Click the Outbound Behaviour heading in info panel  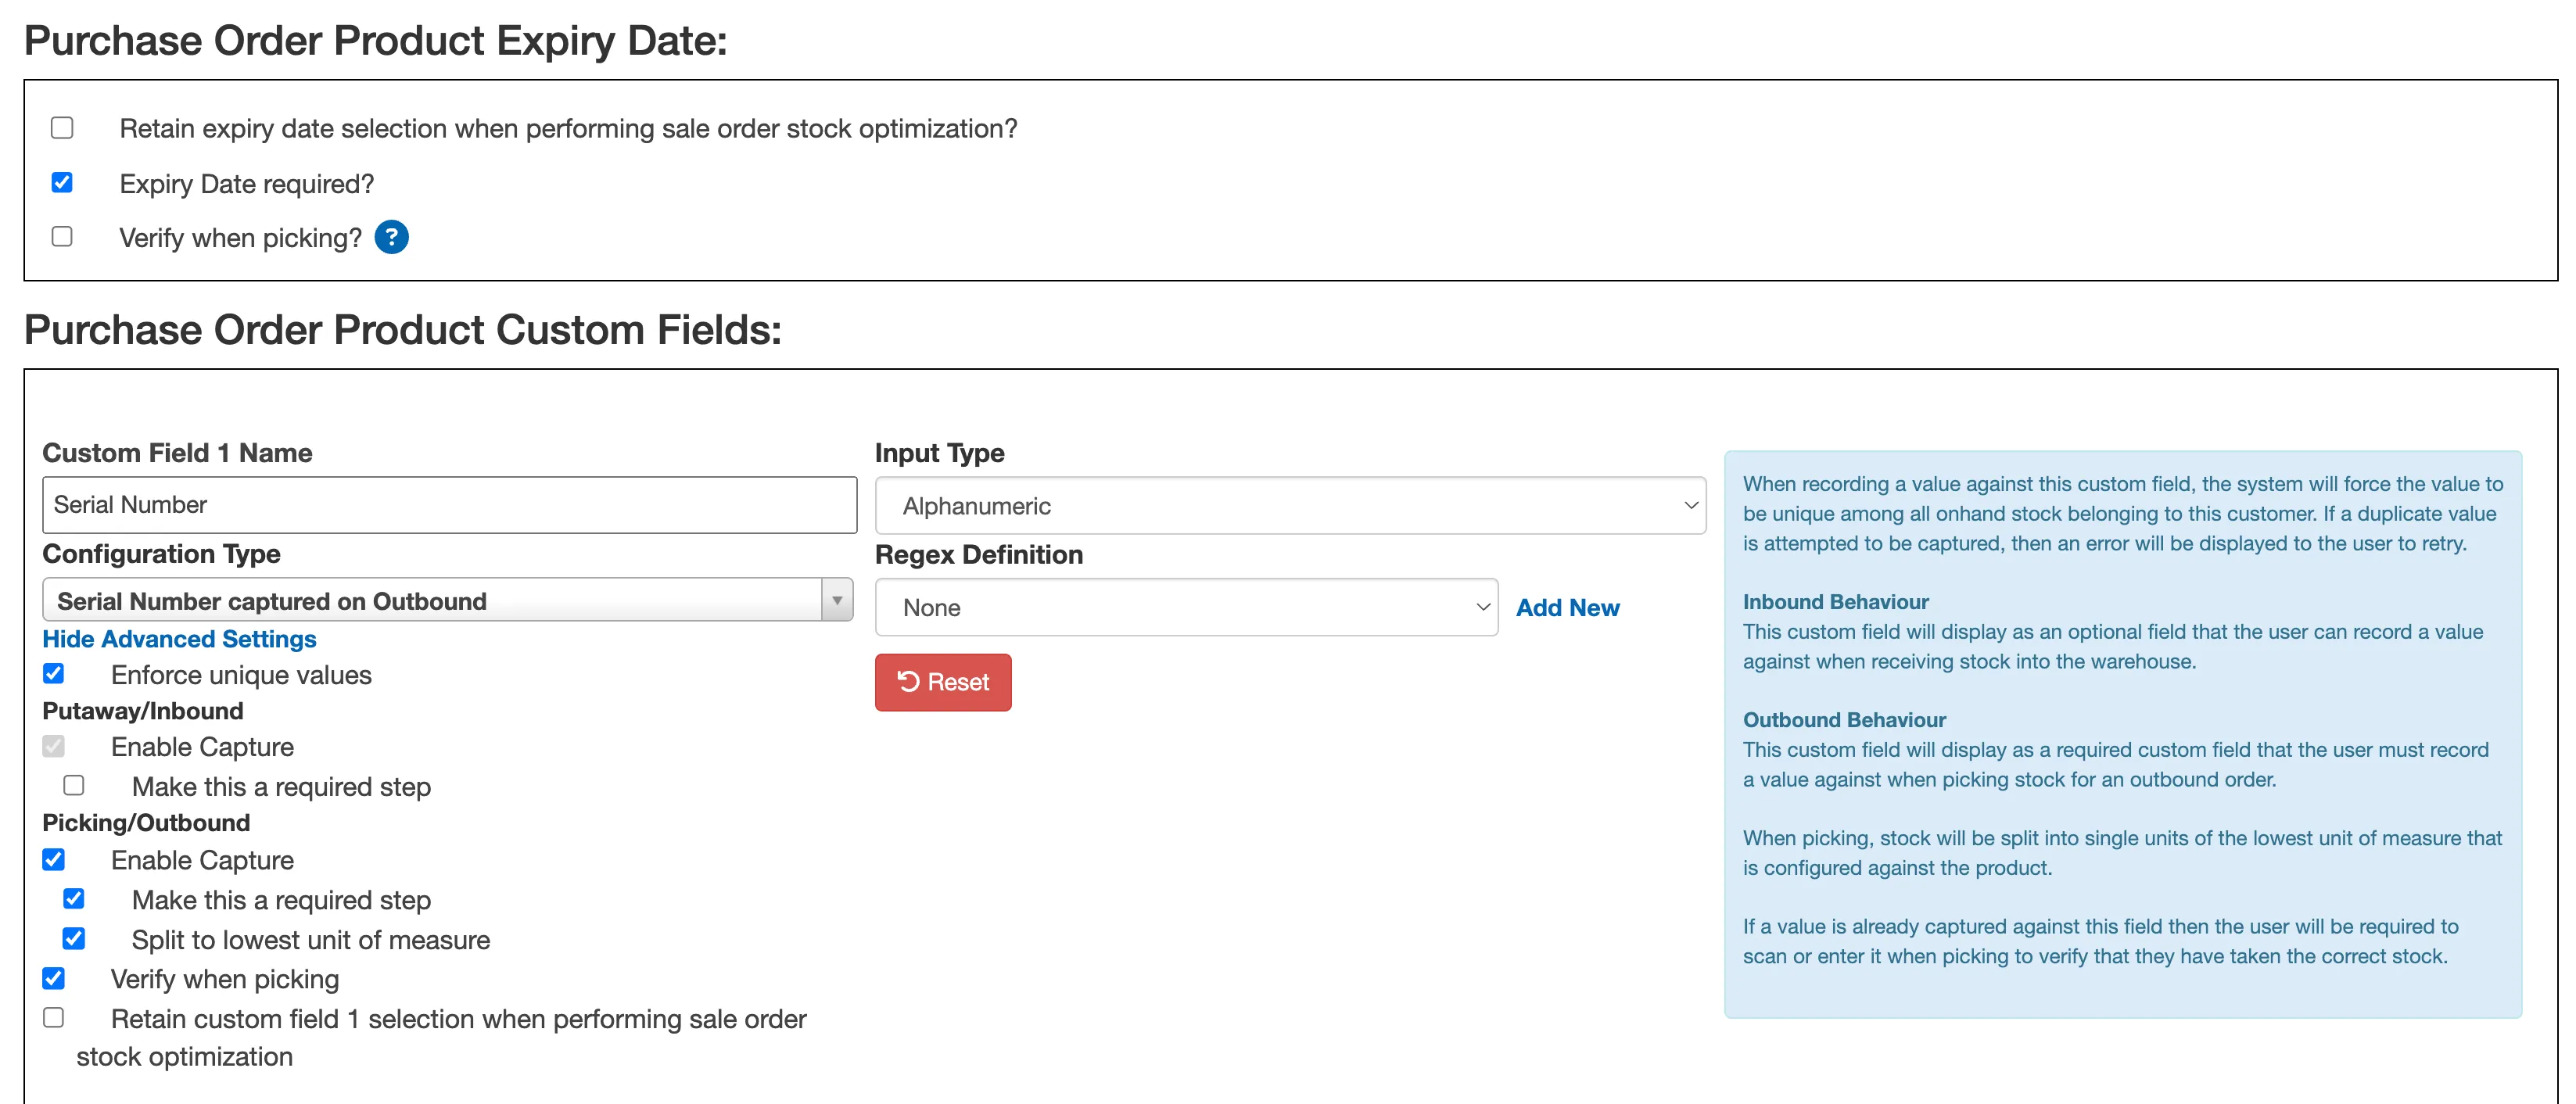coord(1843,719)
